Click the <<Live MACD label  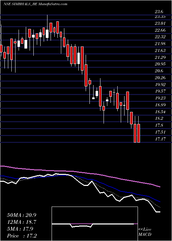click(145, 232)
